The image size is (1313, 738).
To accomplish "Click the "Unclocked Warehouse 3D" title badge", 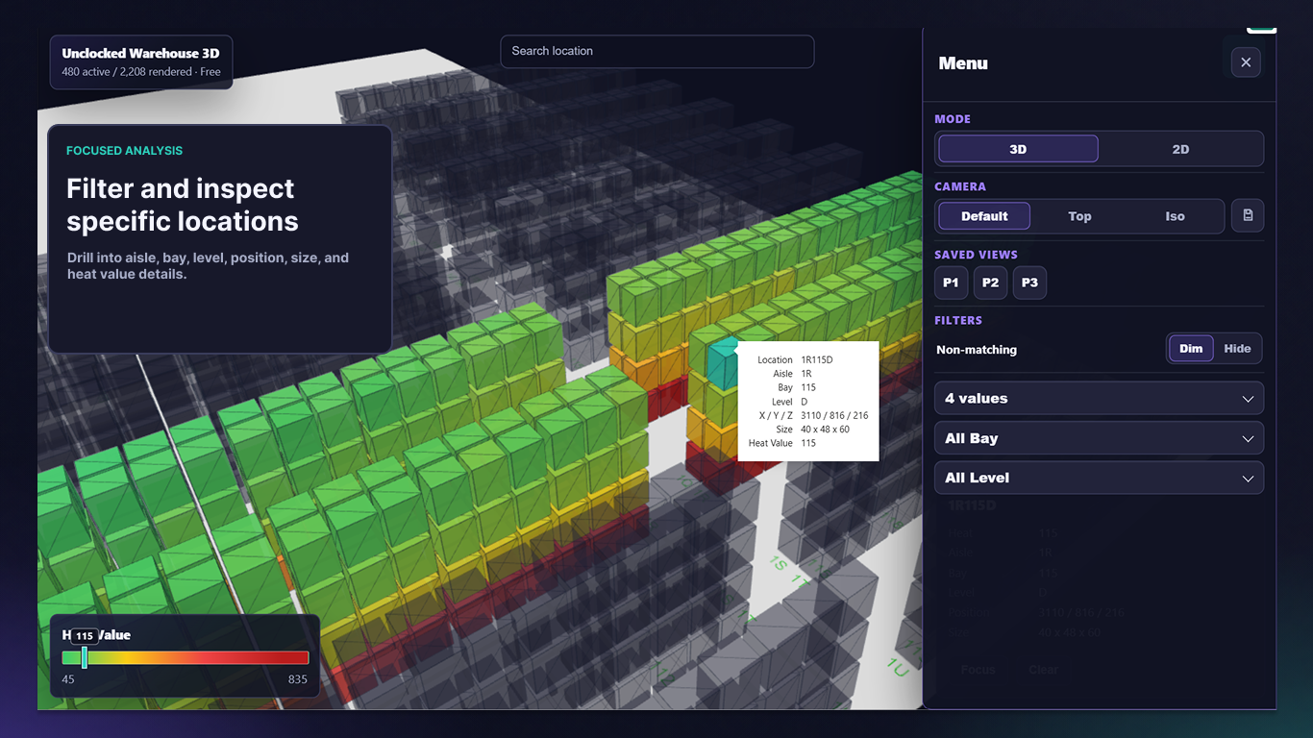I will point(141,54).
